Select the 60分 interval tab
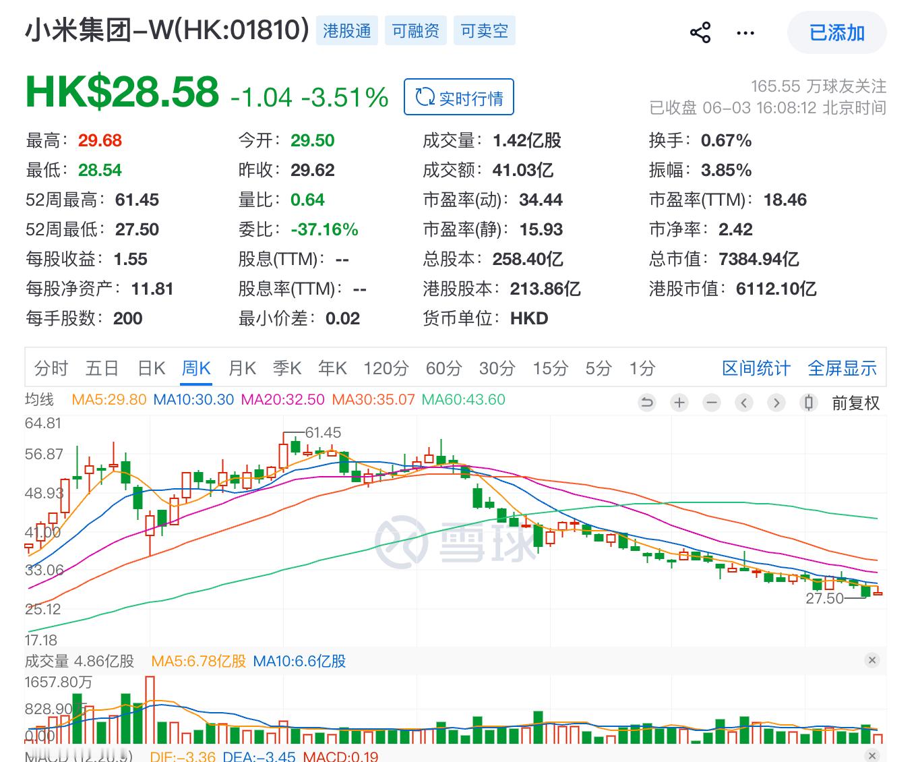The height and width of the screenshot is (762, 918). tap(444, 368)
